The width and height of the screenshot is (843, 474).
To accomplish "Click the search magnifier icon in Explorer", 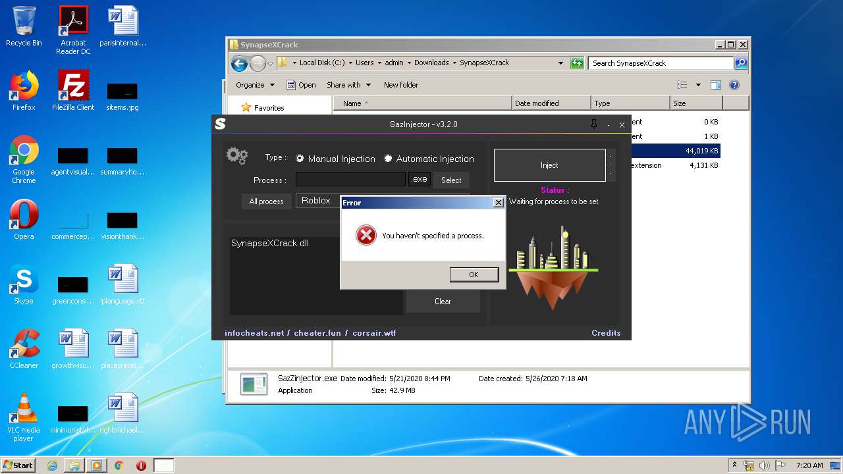I will [x=741, y=63].
